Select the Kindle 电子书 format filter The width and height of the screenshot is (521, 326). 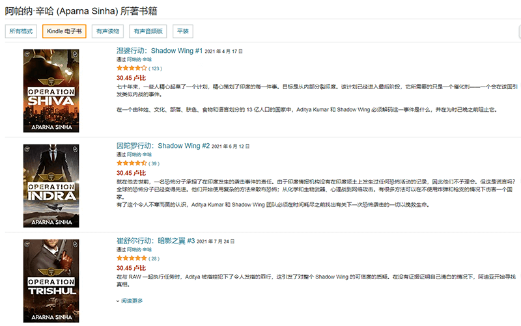point(64,31)
